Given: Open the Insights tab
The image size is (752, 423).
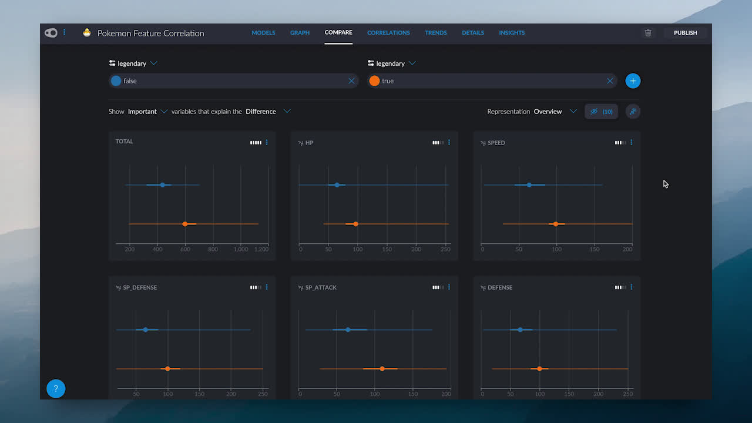Looking at the screenshot, I should (512, 33).
